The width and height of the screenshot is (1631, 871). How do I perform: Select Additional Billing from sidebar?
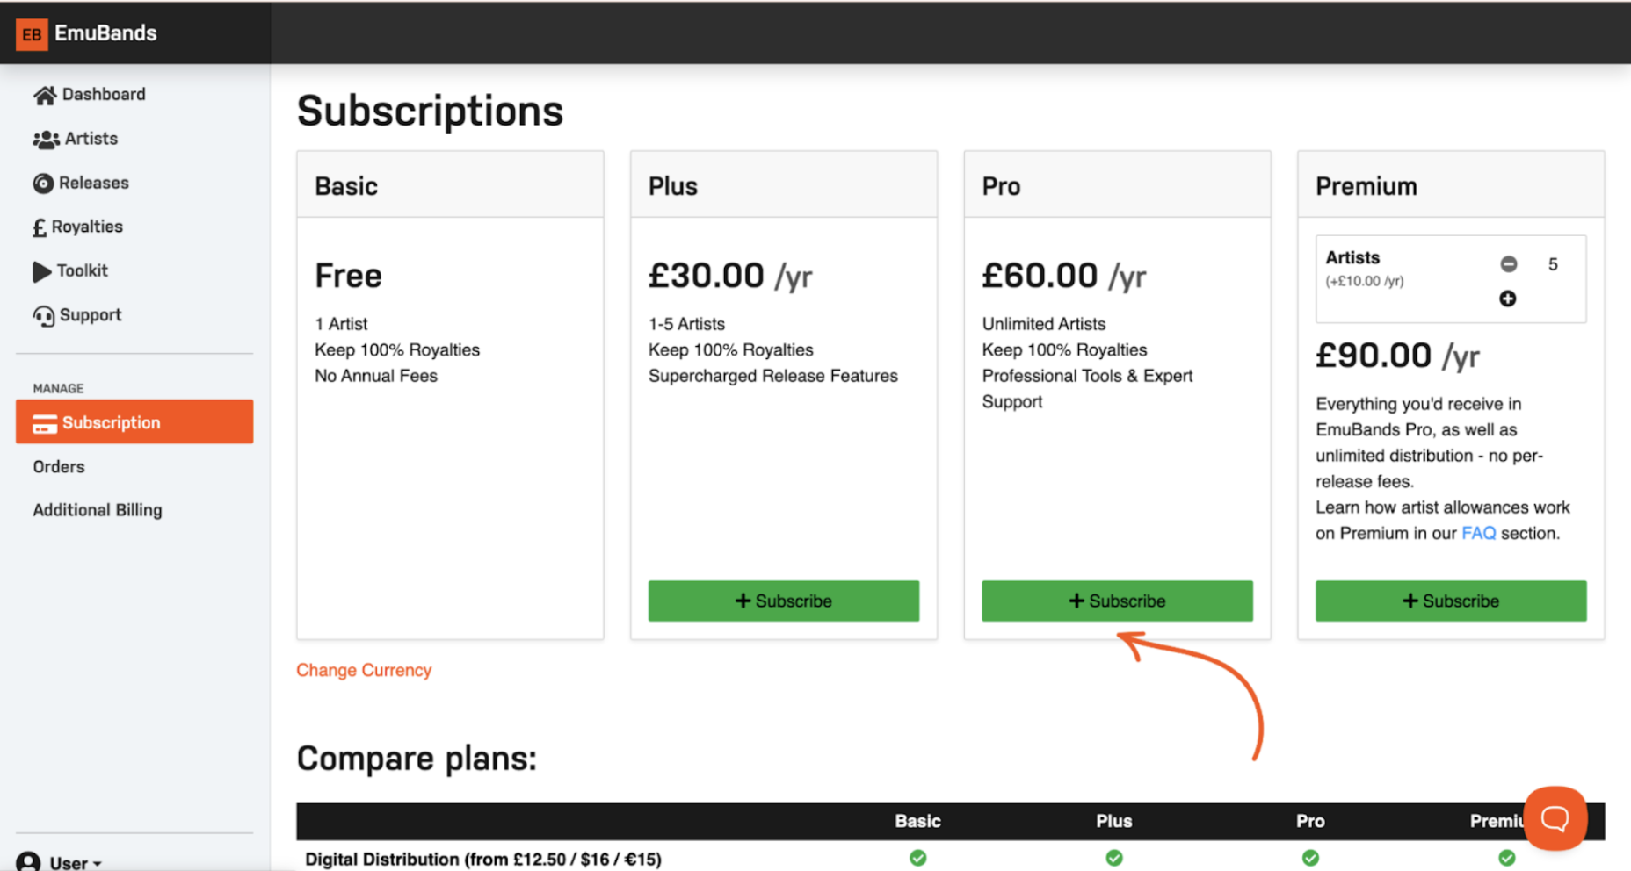tap(97, 509)
